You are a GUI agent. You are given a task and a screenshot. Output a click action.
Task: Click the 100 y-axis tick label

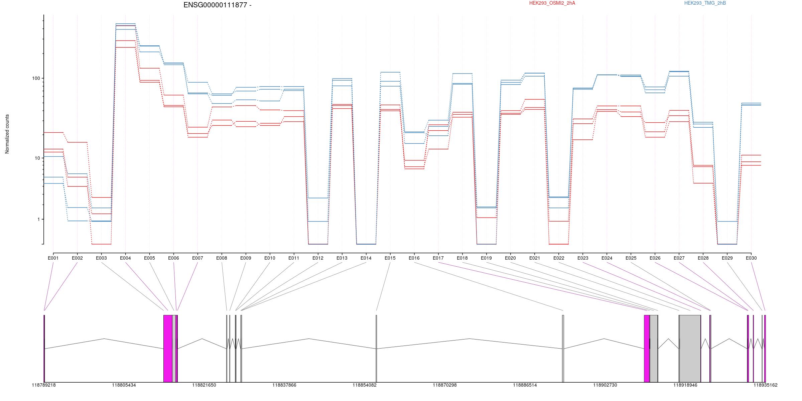[x=36, y=79]
